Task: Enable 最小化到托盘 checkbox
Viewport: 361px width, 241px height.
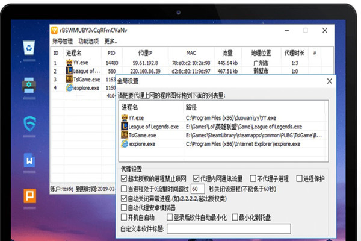Action: [235, 216]
